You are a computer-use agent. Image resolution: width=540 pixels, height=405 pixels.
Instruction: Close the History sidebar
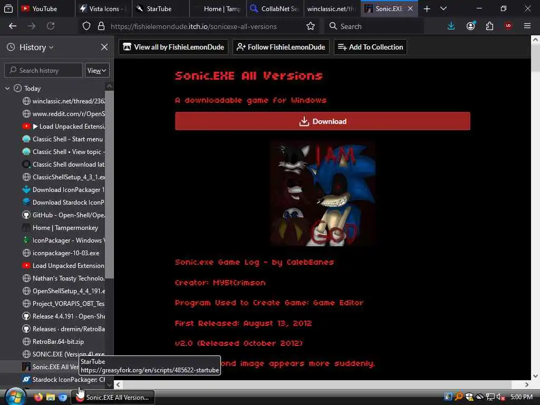[x=104, y=47]
